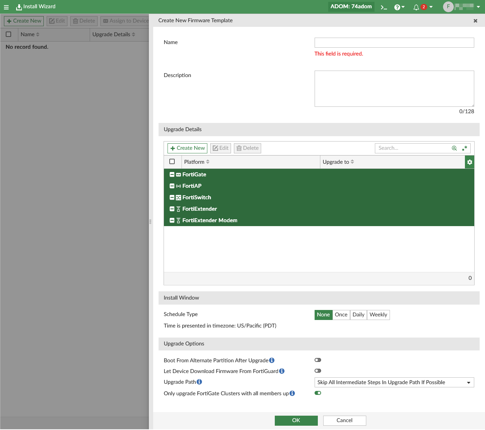Open the hamburger navigation menu
485x430 pixels.
[x=6, y=7]
